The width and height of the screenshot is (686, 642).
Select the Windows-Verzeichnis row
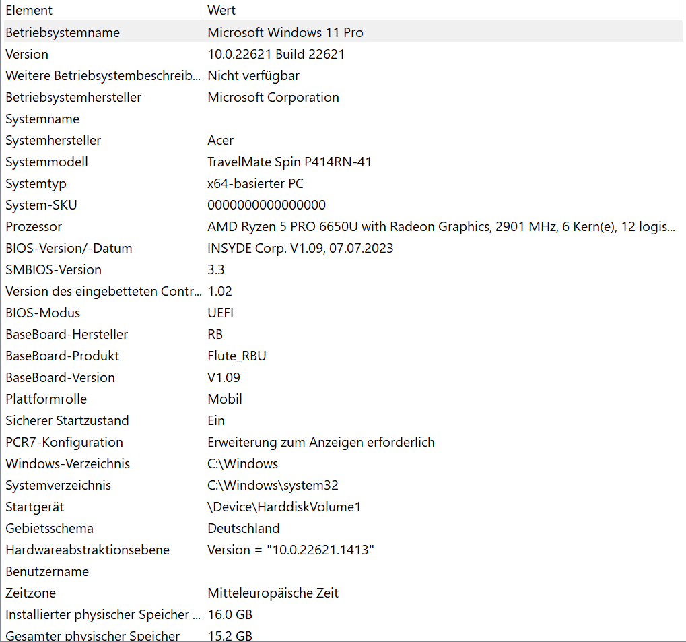(343, 463)
